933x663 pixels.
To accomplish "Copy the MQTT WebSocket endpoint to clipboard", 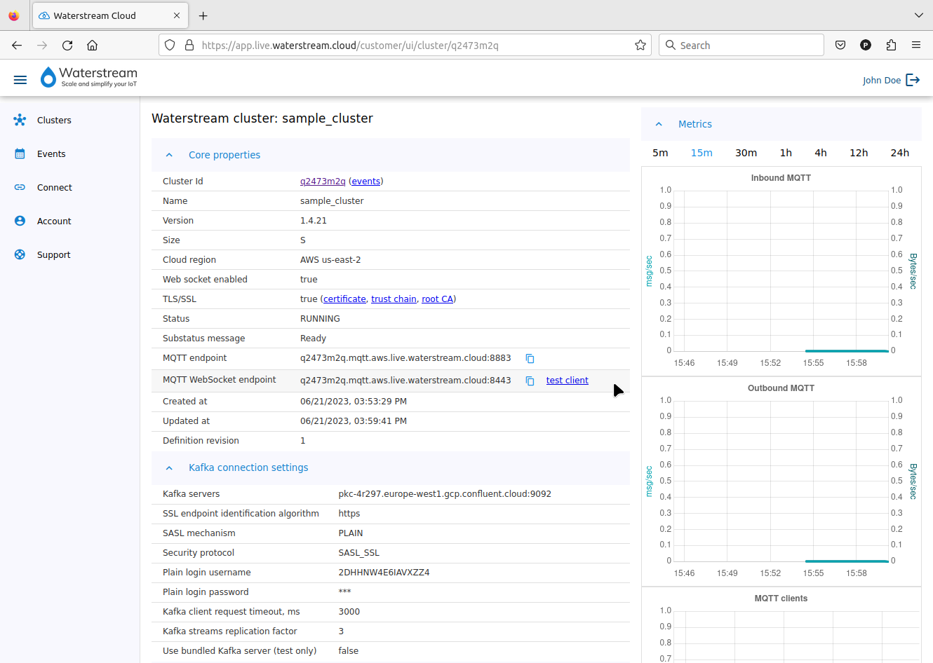I will (x=530, y=381).
